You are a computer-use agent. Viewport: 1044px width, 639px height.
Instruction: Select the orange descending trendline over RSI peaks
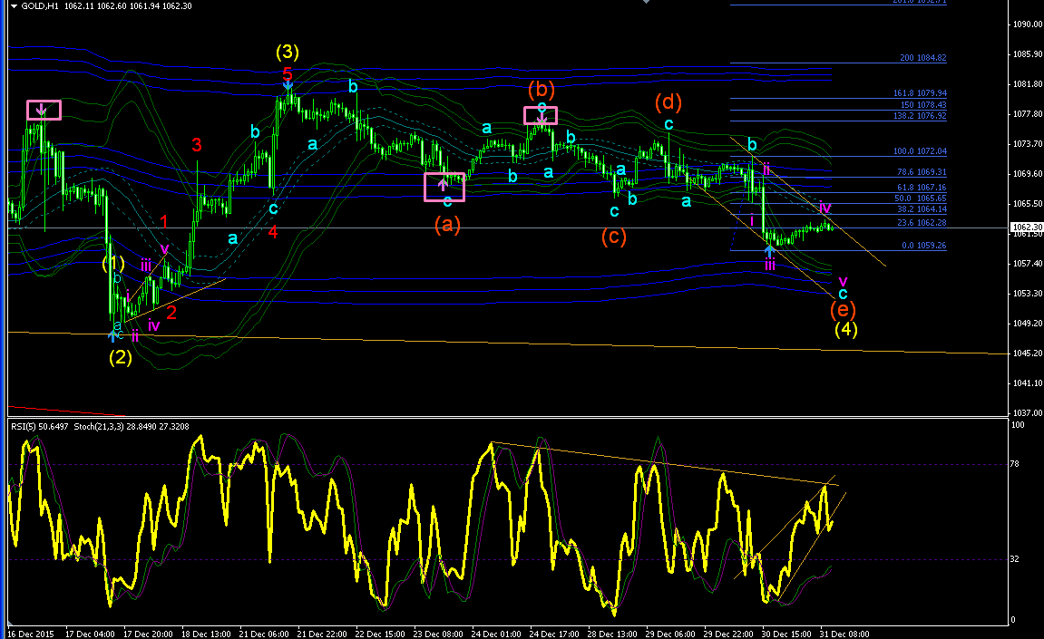pos(665,464)
